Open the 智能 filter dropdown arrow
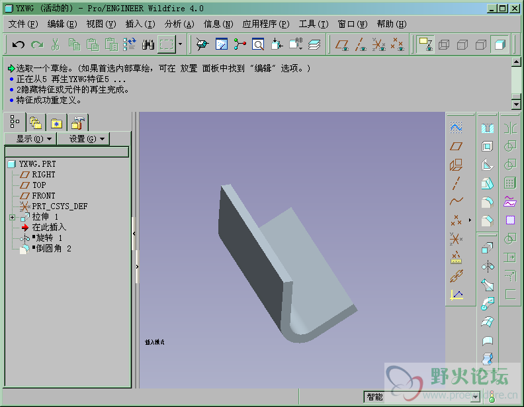The width and height of the screenshot is (524, 407). (x=475, y=396)
